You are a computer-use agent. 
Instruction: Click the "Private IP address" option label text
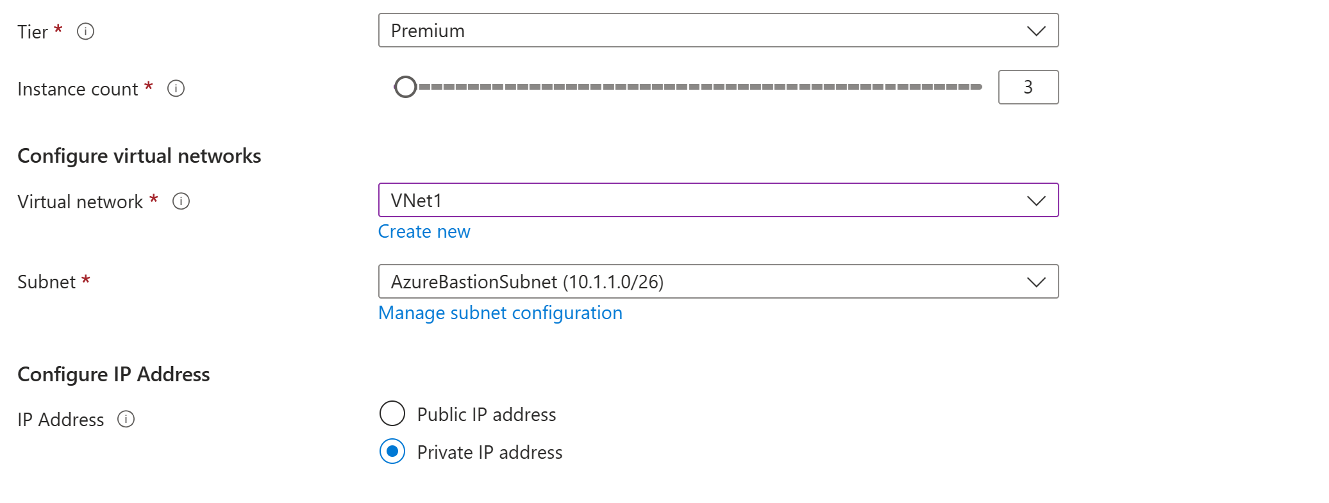click(490, 452)
